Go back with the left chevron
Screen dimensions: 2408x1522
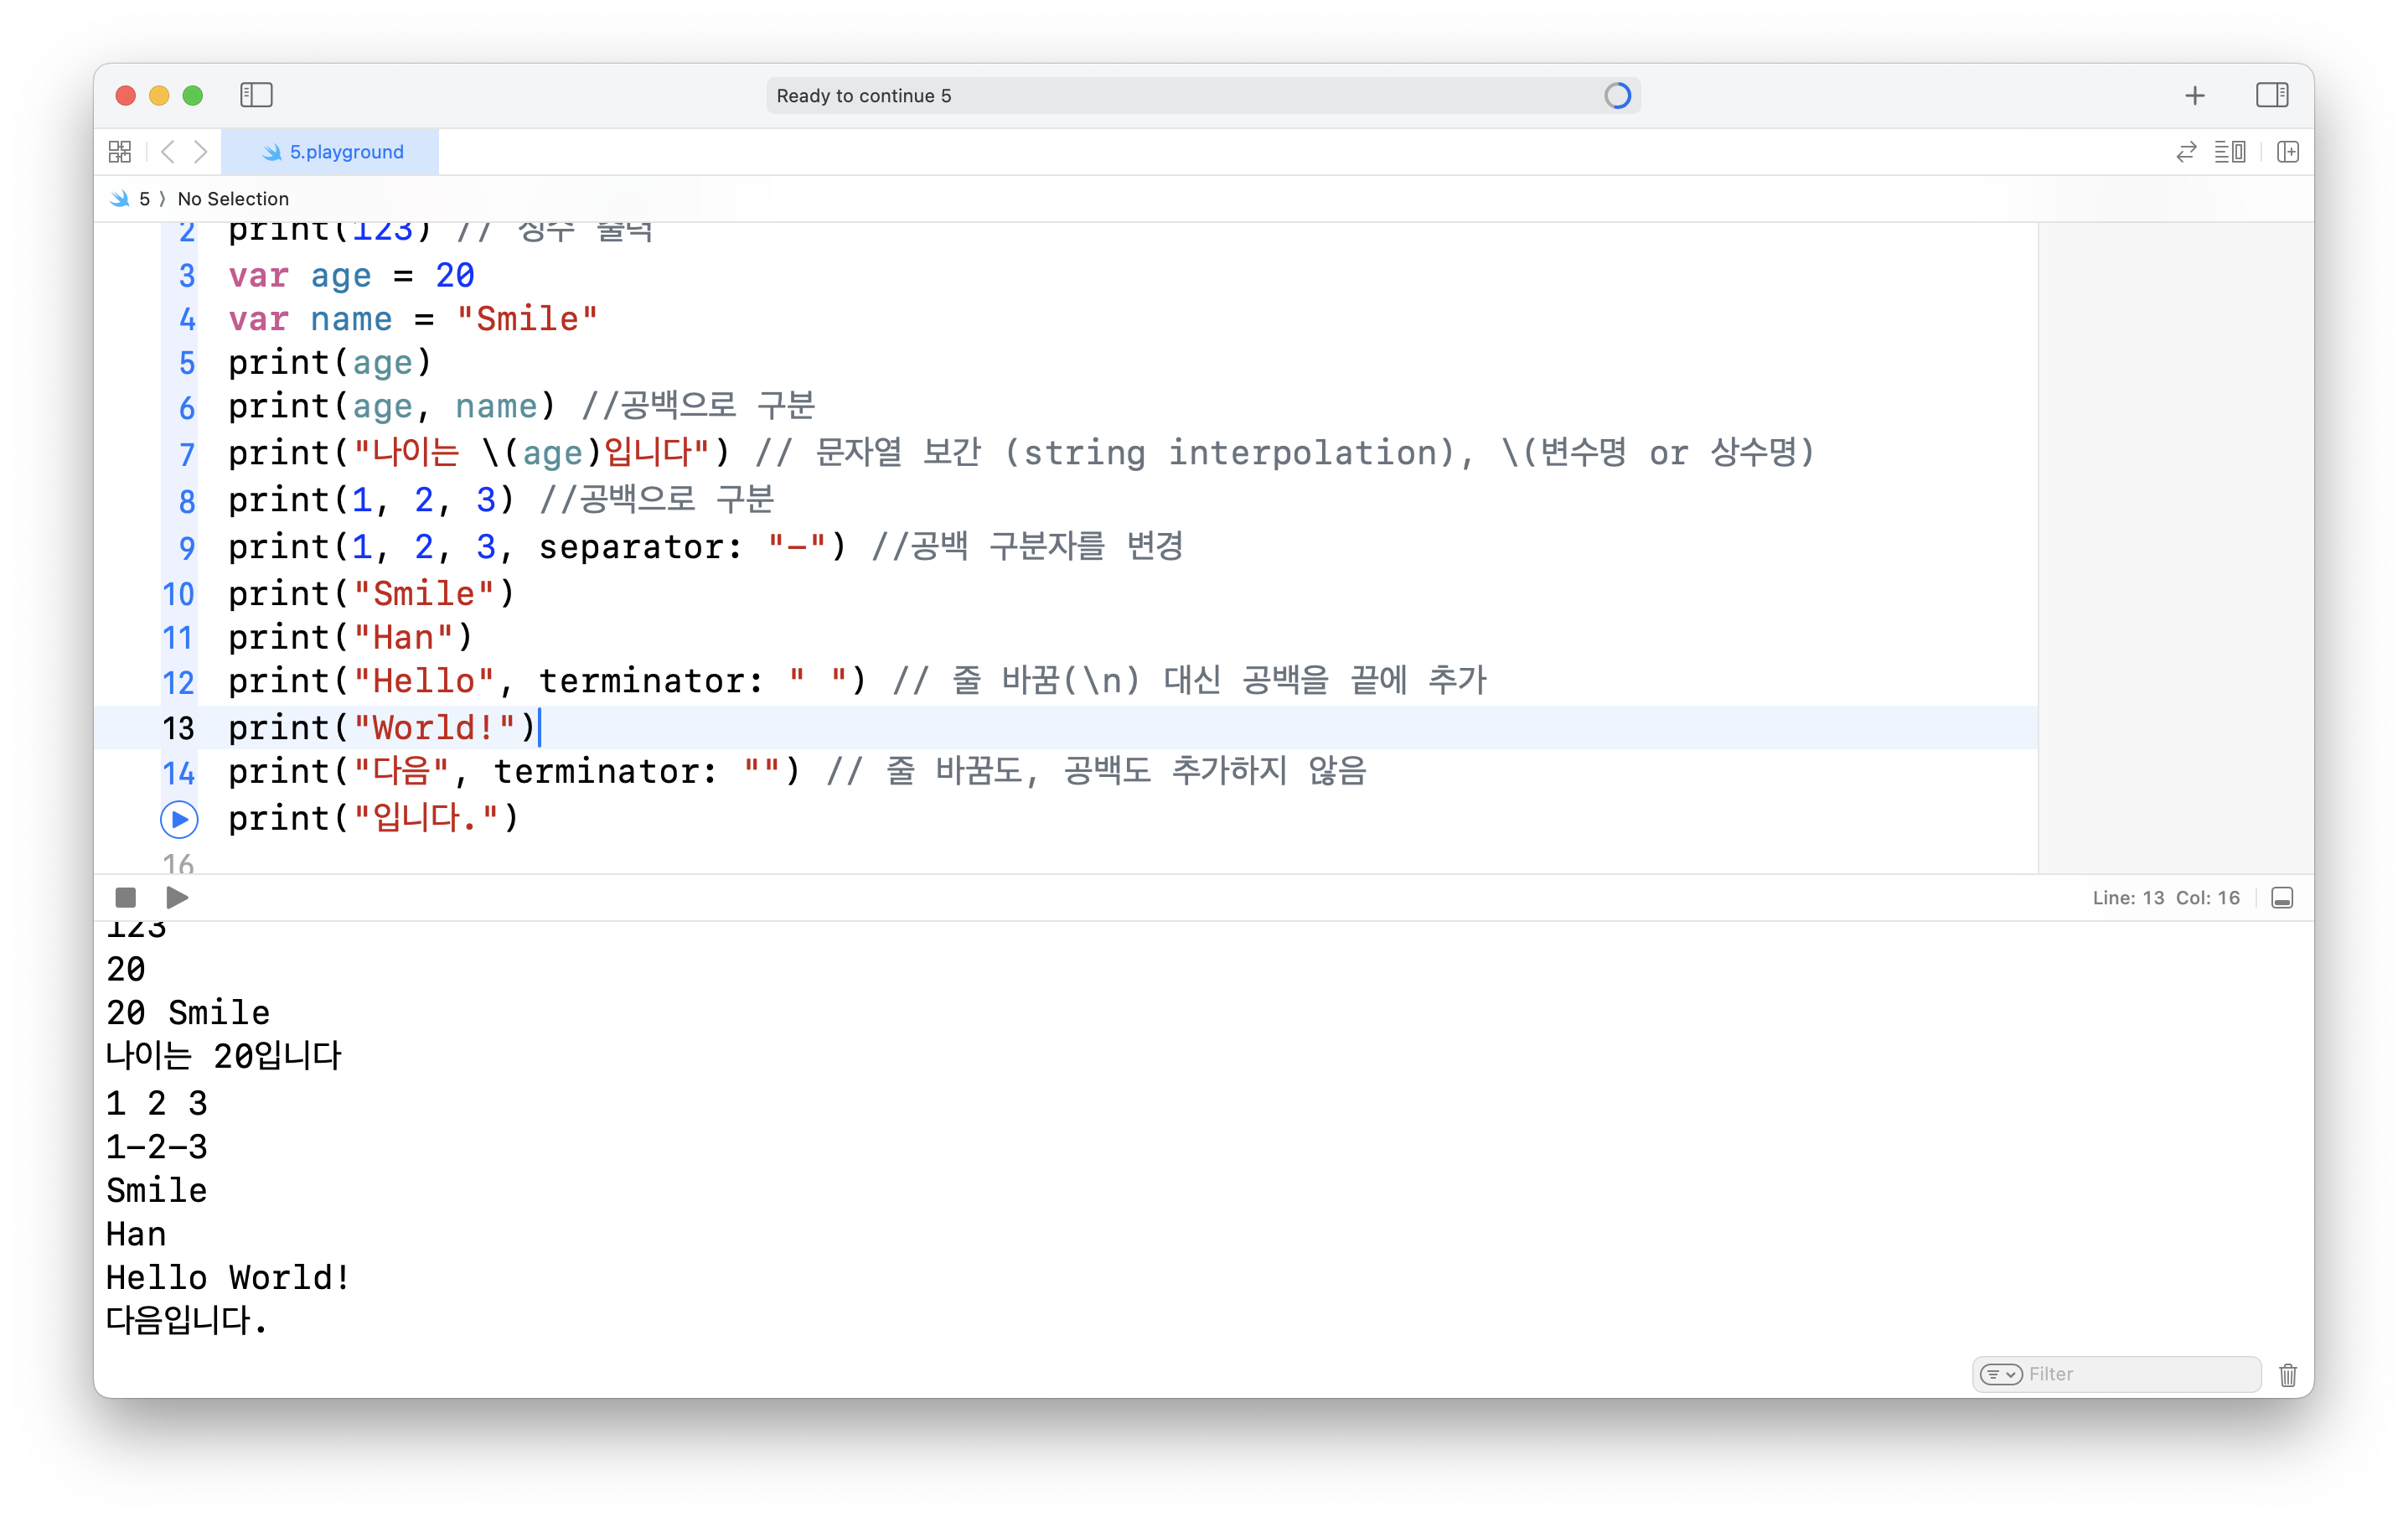coord(168,152)
